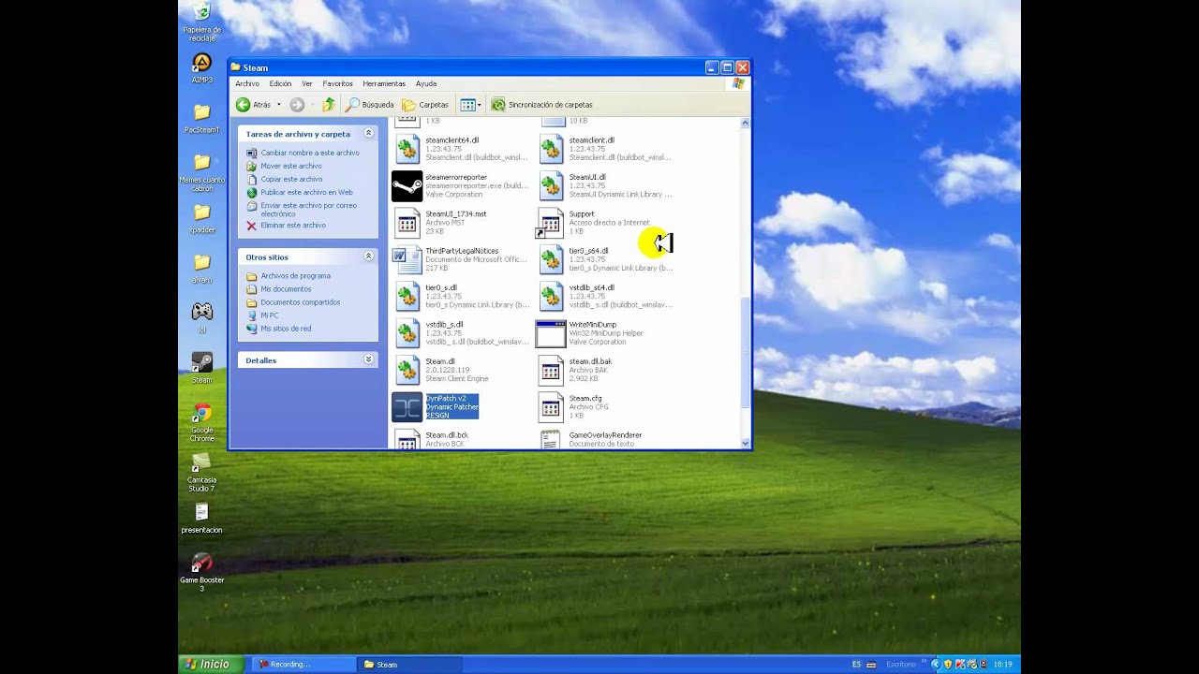
Task: Click file list vertical scrollbar thumb
Action: 746,353
